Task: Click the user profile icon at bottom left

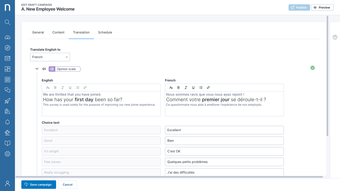Action: (x=7, y=183)
